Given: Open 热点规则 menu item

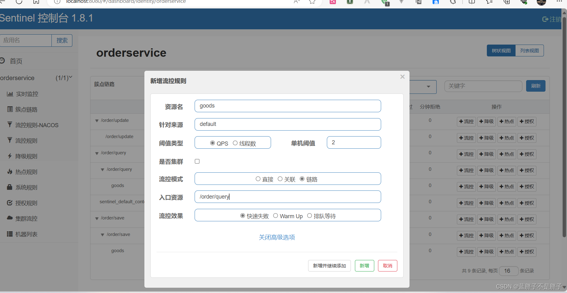Looking at the screenshot, I should point(26,172).
